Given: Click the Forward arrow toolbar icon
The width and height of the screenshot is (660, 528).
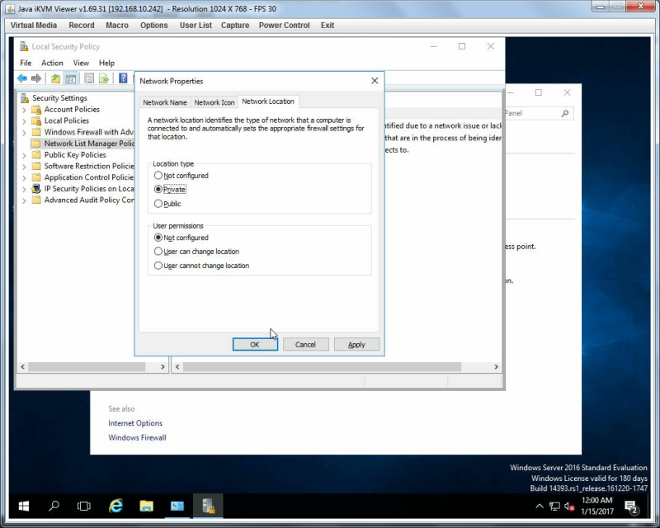Looking at the screenshot, I should [x=36, y=78].
